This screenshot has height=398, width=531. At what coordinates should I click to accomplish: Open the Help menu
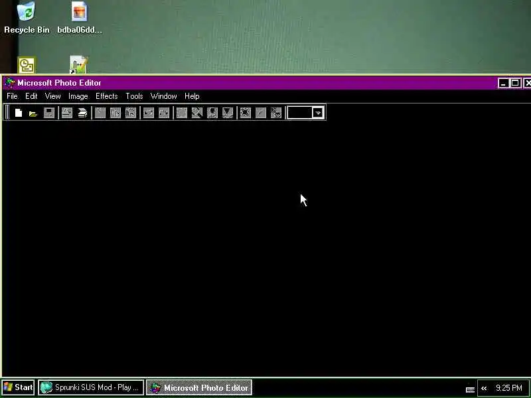pyautogui.click(x=192, y=96)
